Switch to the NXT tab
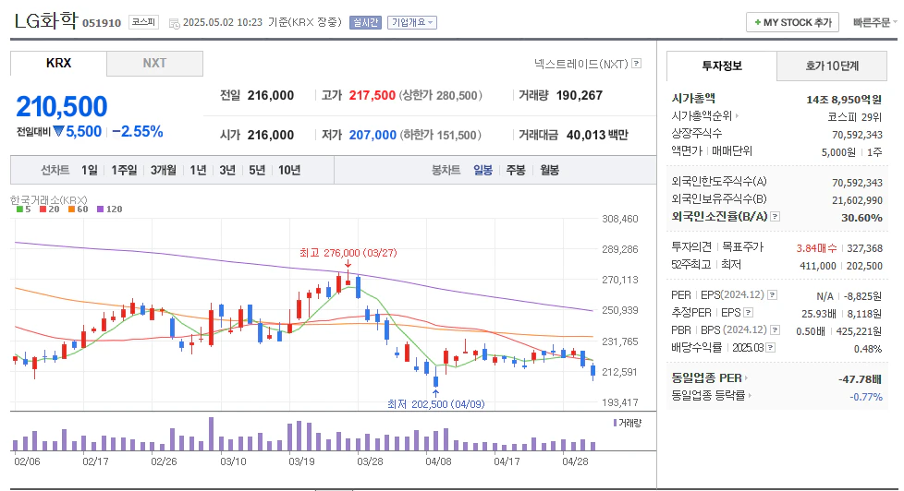 pos(154,64)
